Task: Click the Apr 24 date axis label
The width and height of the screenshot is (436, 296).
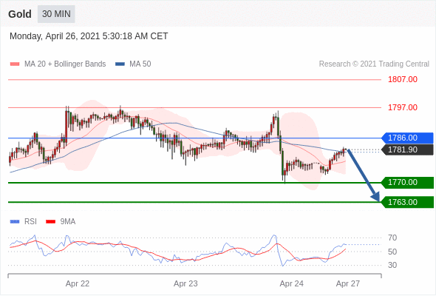Action: [291, 283]
